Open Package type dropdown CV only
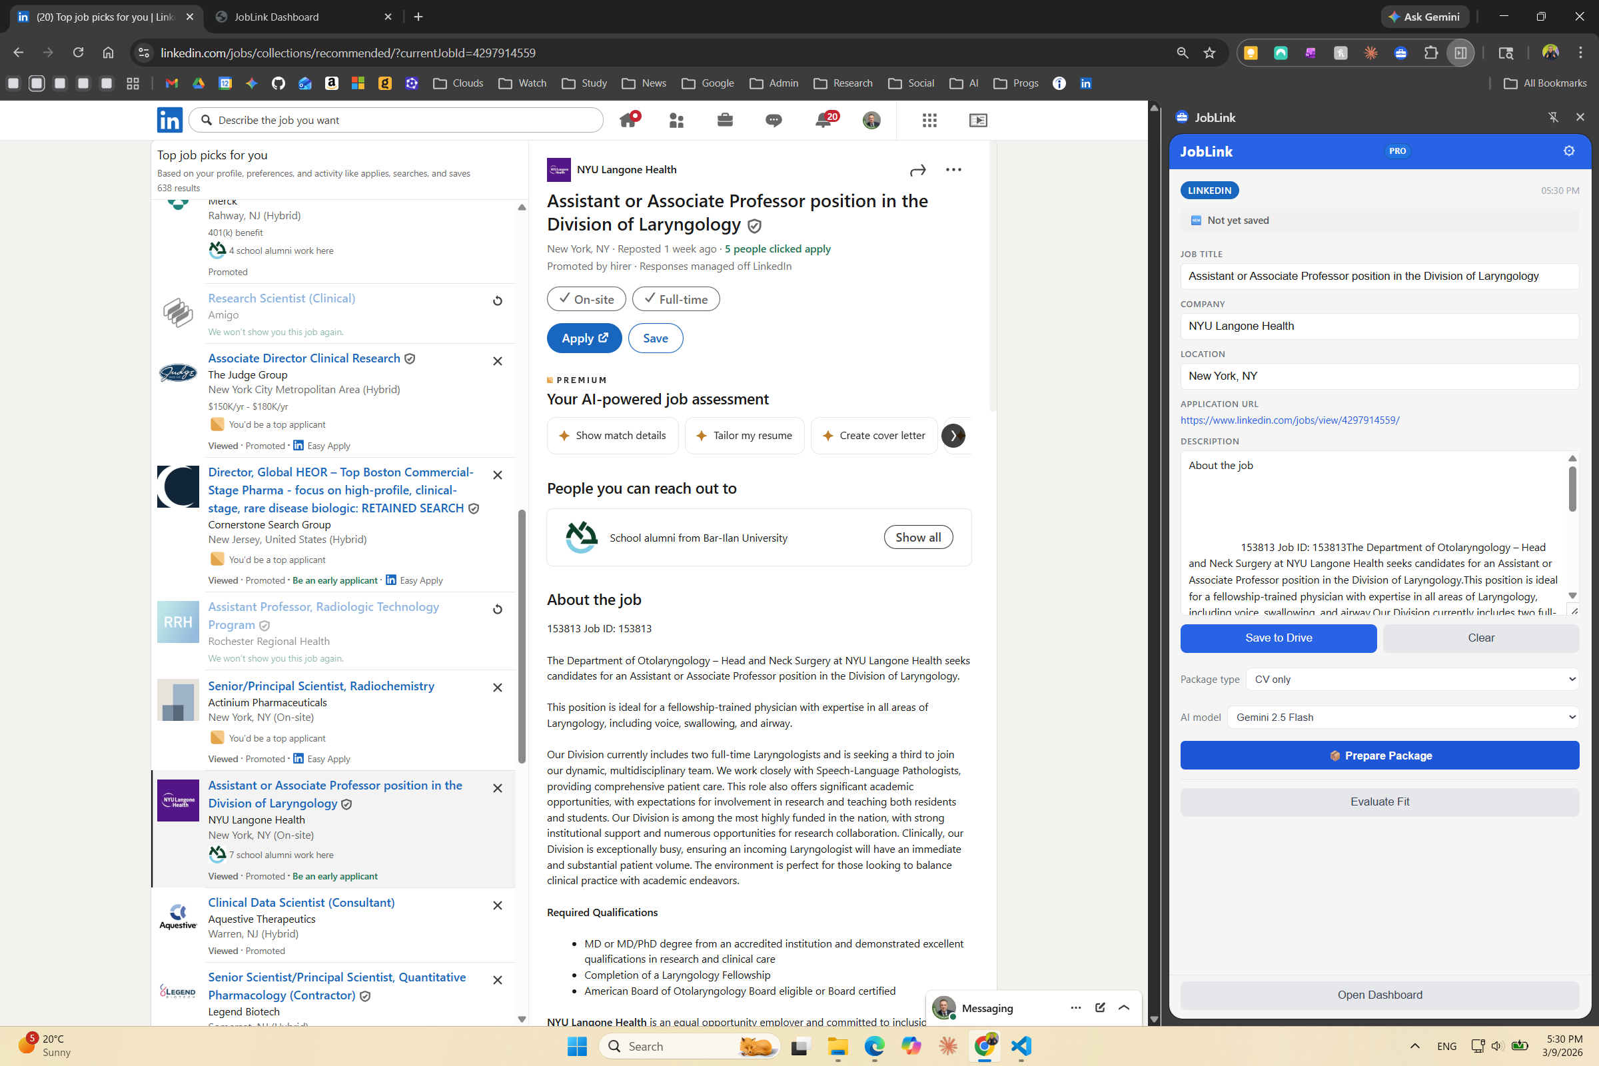The image size is (1599, 1066). 1412,679
